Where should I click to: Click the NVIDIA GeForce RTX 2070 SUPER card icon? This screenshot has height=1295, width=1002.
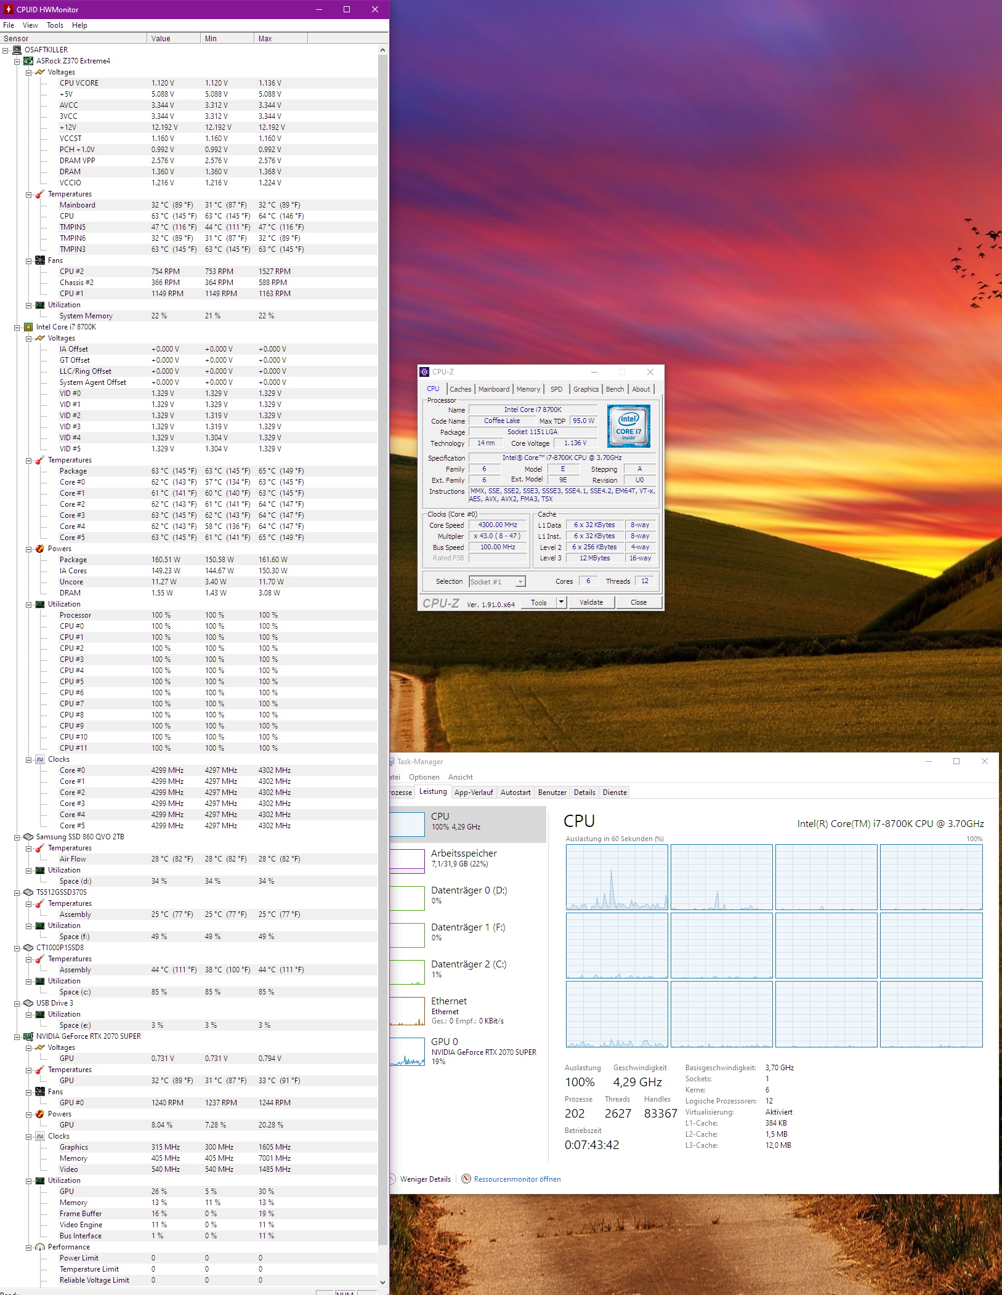[28, 1036]
